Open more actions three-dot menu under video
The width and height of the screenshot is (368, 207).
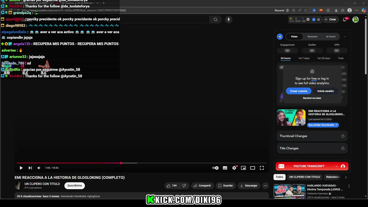click(x=265, y=186)
